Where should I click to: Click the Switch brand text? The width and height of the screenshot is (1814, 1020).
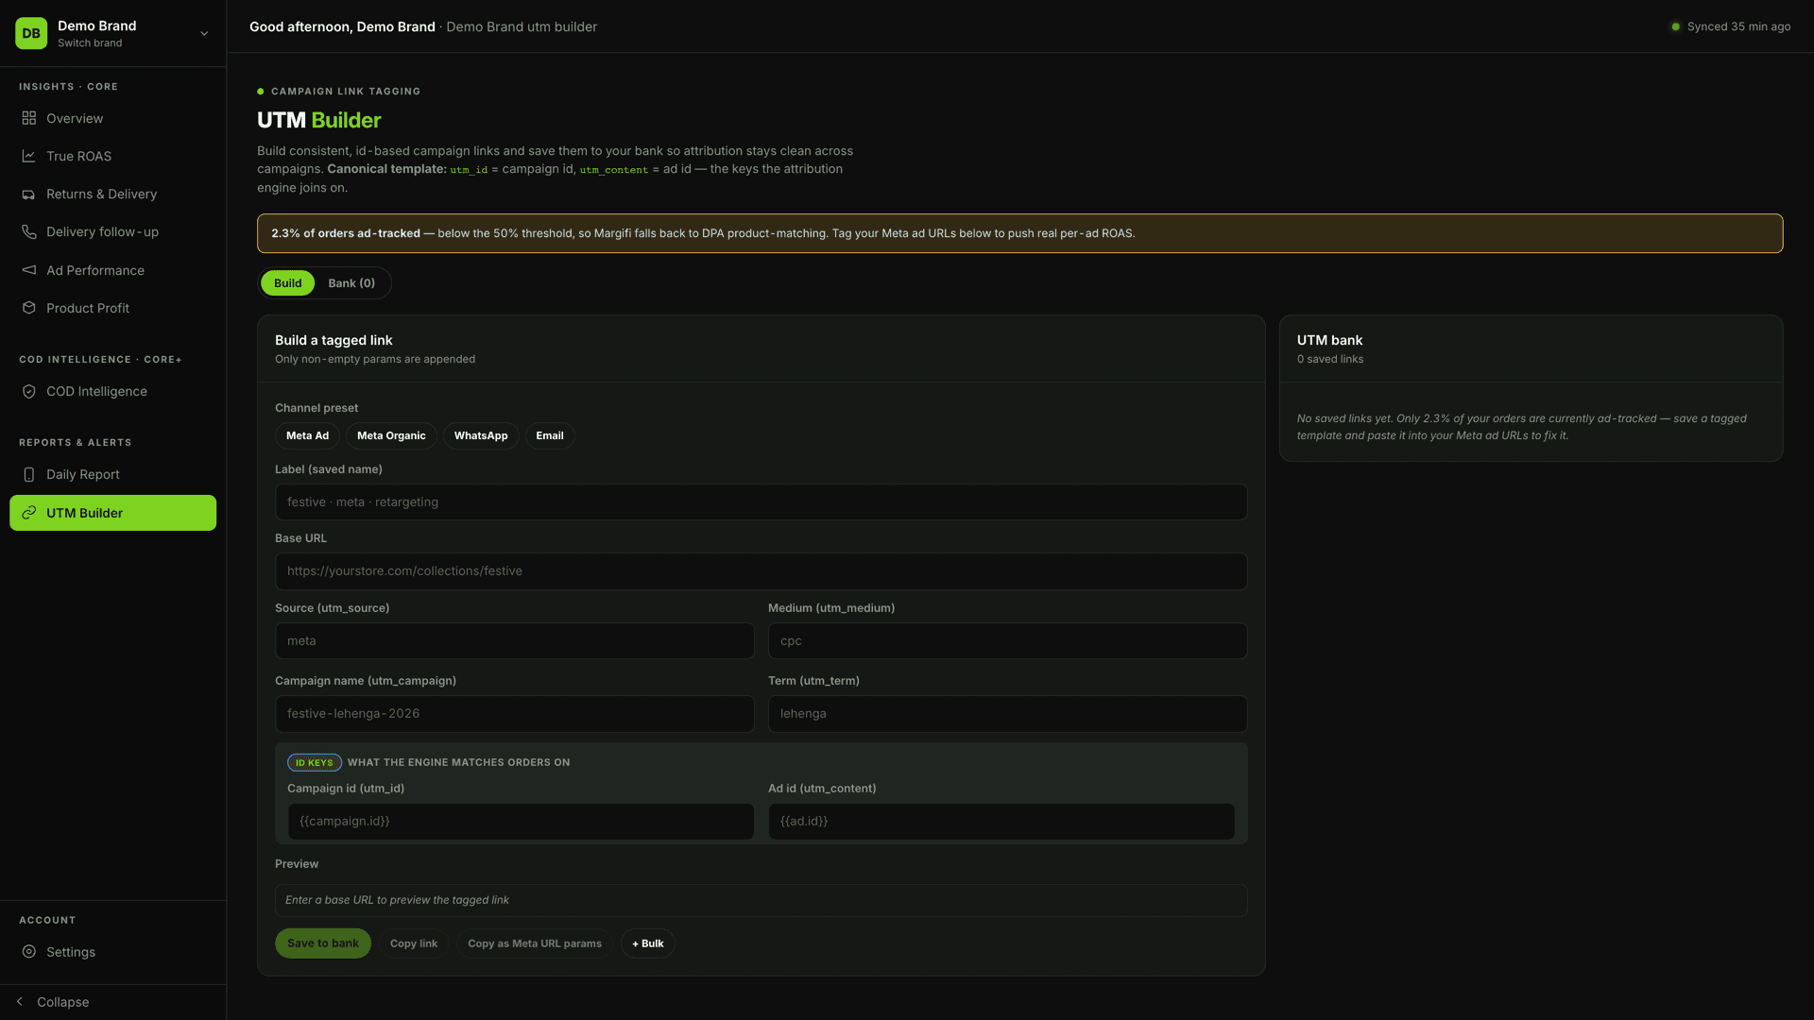(90, 43)
